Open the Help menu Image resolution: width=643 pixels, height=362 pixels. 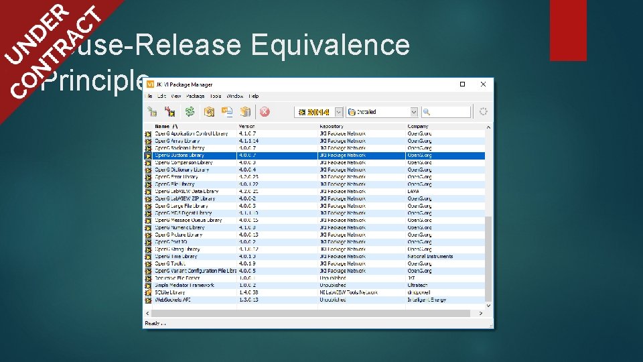click(x=254, y=96)
